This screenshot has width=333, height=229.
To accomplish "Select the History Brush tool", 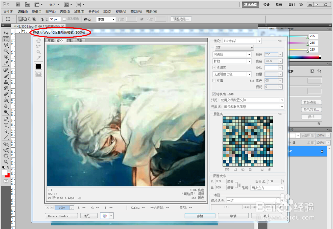I will [x=6, y=88].
